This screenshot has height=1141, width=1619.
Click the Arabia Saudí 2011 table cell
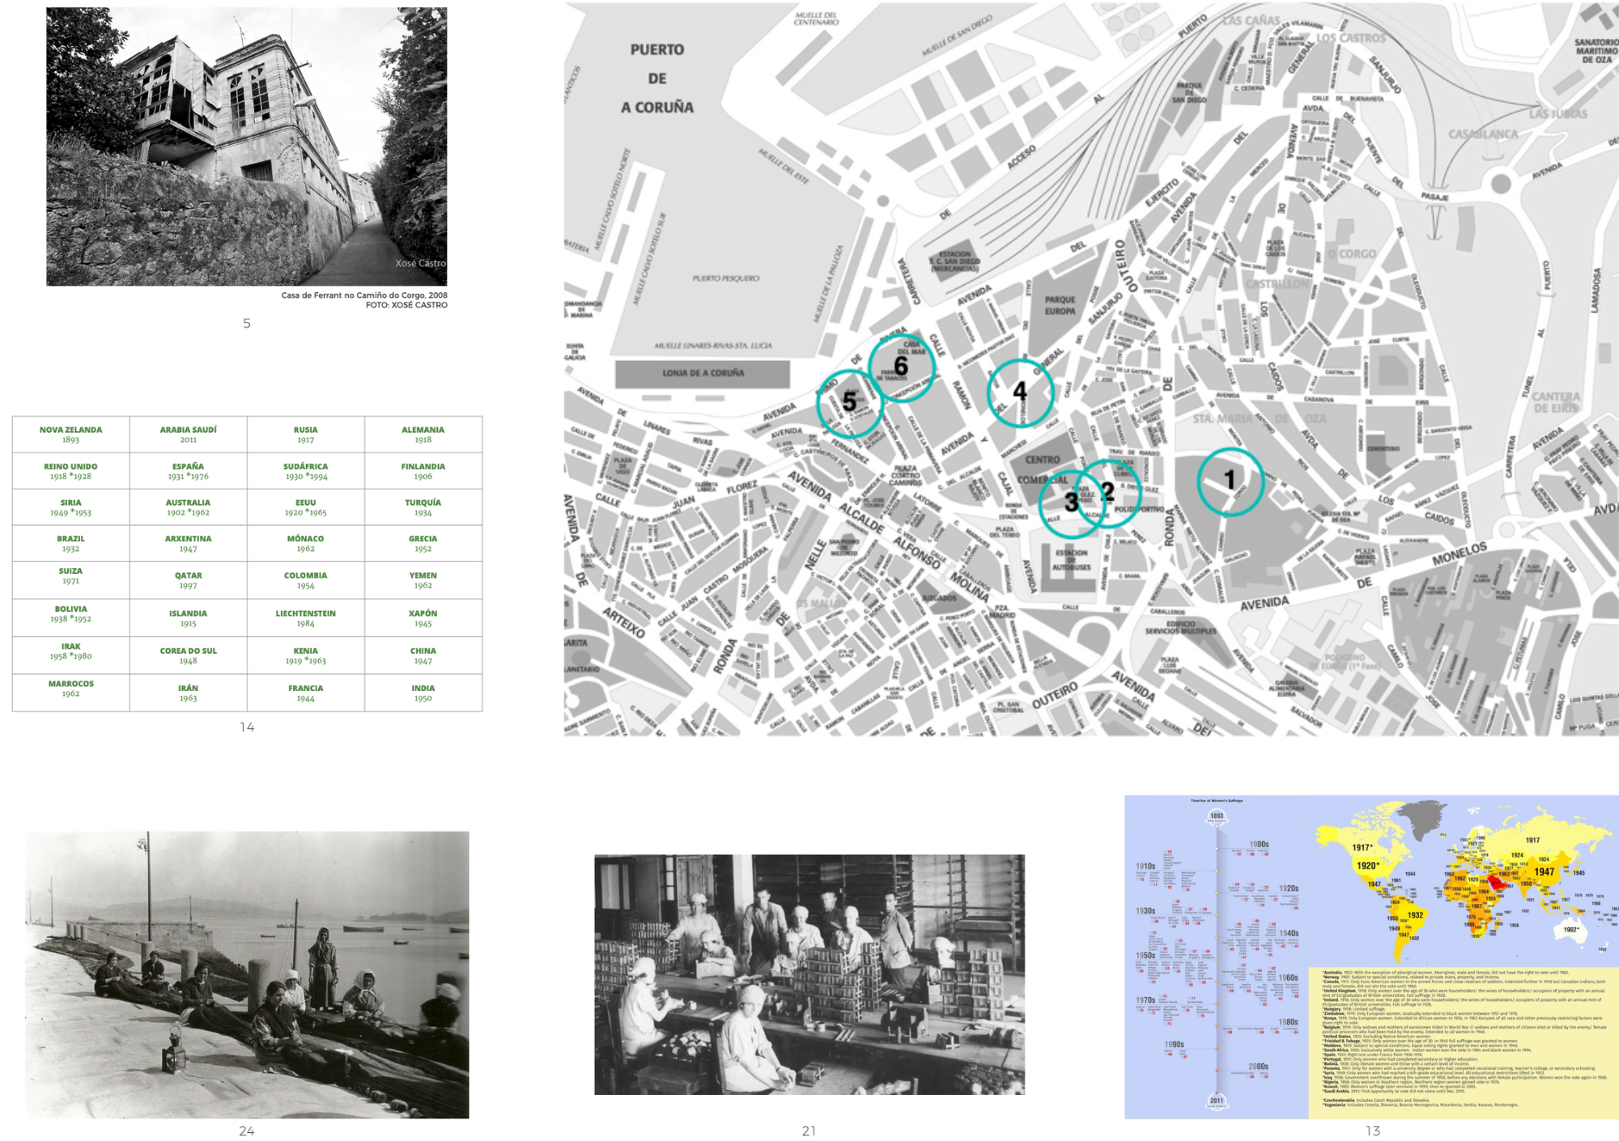click(188, 435)
